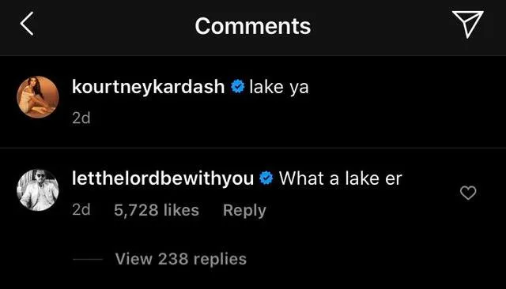Viewport: 506px width, 289px height.
Task: Like the 'What a lake er' comment
Action: (468, 193)
